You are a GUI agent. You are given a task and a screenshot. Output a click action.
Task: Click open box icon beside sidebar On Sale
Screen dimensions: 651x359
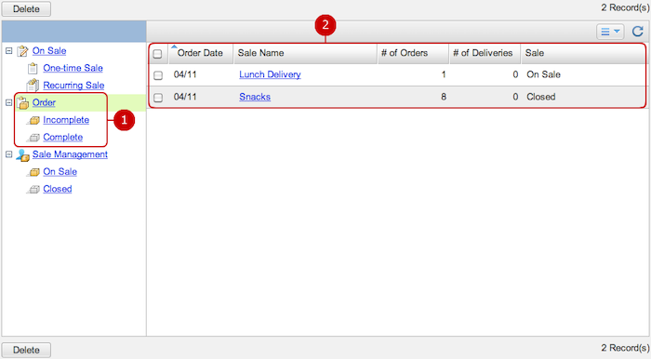[x=34, y=172]
